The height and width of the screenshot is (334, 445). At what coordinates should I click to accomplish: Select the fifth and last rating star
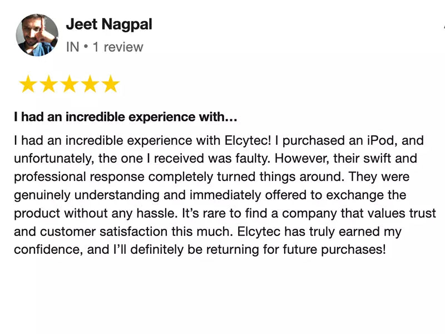111,85
